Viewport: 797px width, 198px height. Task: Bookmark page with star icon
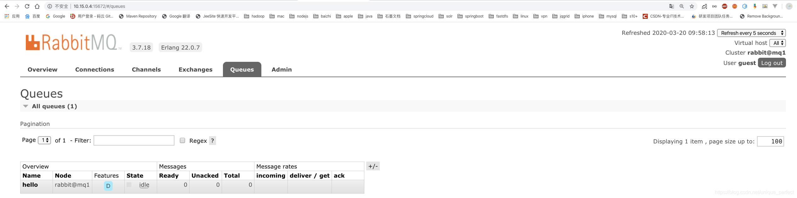[x=692, y=6]
